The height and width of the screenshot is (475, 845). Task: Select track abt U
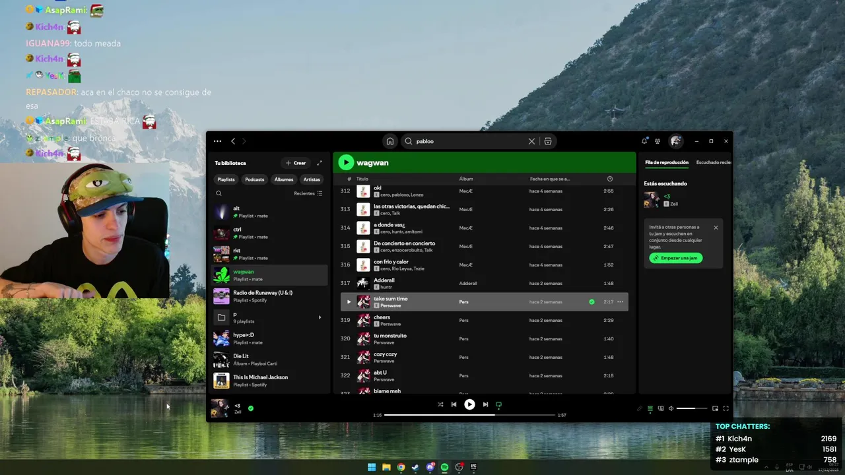[484, 375]
